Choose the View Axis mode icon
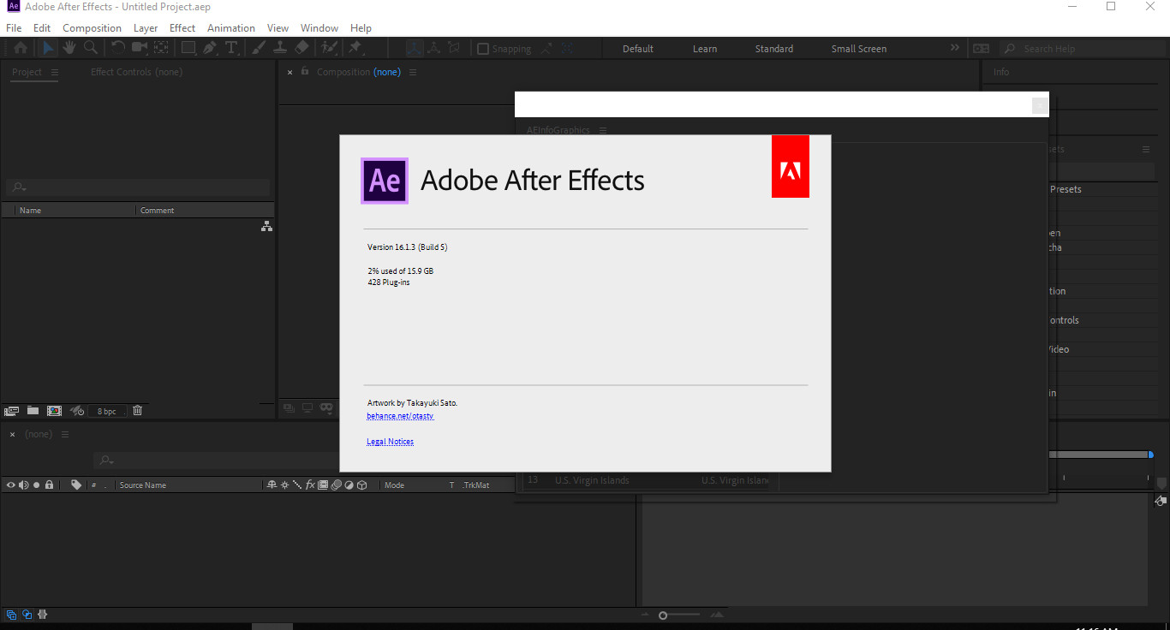The width and height of the screenshot is (1170, 630). [x=455, y=49]
